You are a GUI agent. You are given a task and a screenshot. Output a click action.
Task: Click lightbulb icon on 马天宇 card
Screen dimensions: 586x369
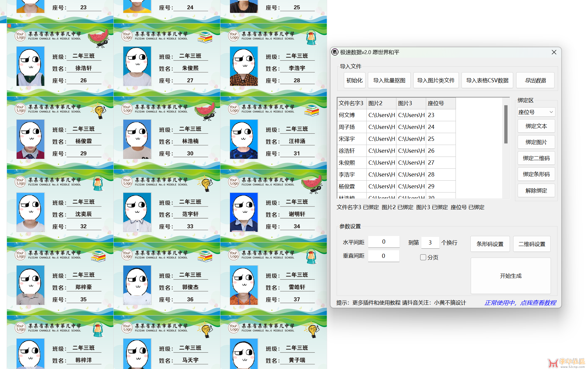coord(205,330)
